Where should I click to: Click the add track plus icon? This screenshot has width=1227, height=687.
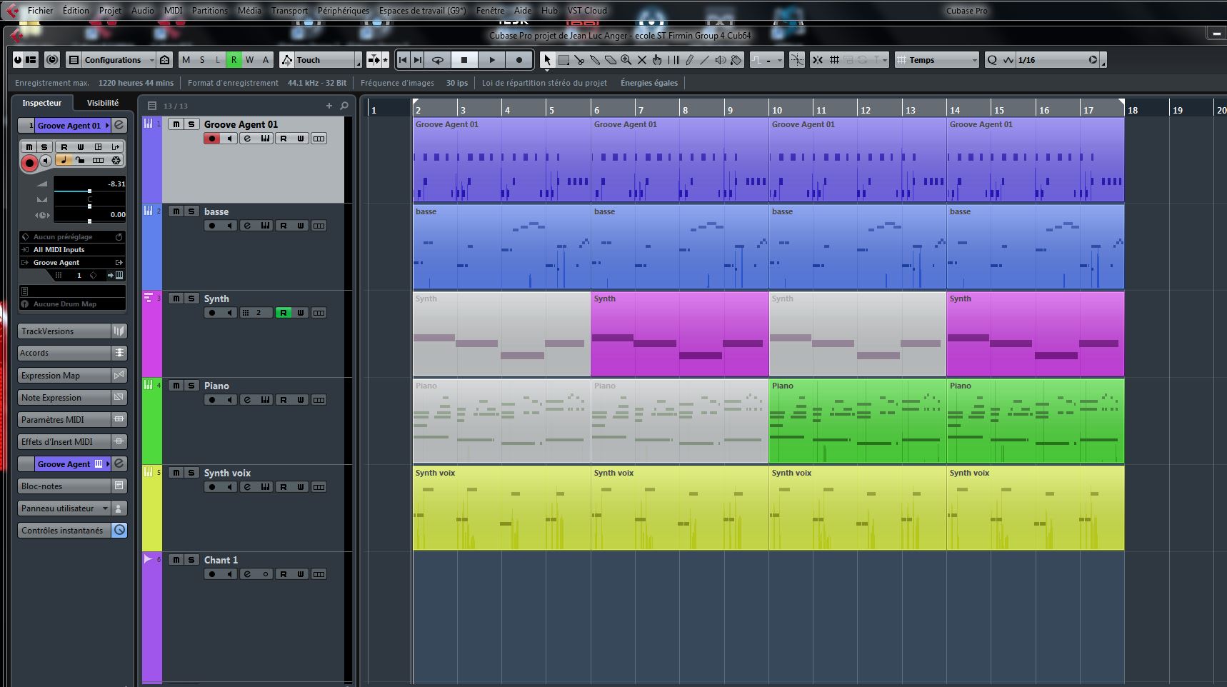click(329, 106)
